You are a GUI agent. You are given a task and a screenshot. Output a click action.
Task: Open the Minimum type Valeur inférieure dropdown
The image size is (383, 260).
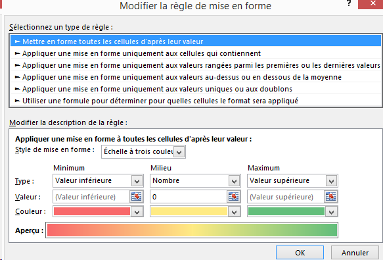click(98, 180)
